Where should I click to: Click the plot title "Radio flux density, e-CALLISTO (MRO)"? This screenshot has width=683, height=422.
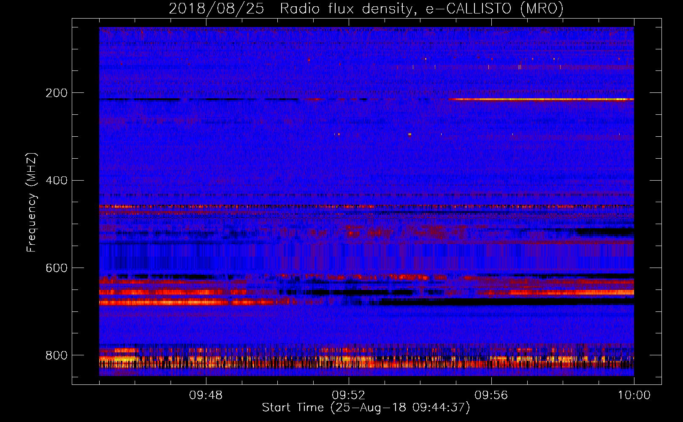(421, 9)
